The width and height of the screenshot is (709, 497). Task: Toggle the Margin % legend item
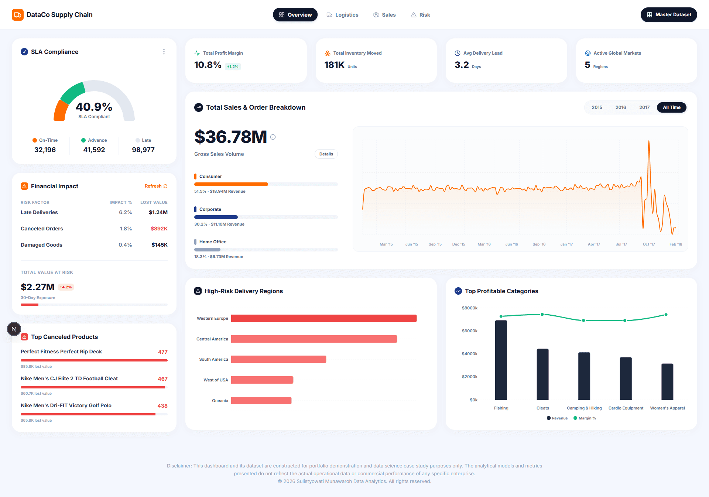click(585, 418)
